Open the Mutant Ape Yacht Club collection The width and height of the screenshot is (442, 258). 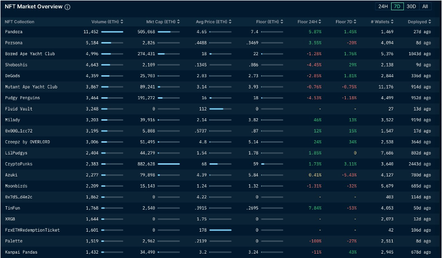[31, 87]
